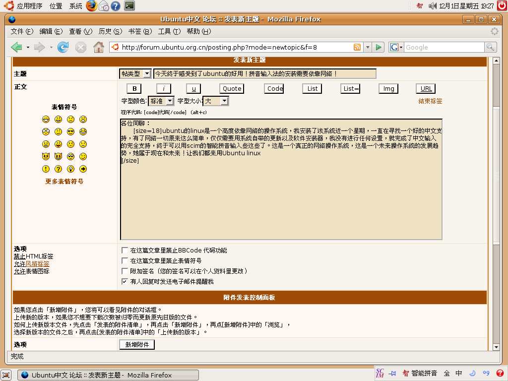Open the blue help launcher in top panel
508x381 pixels.
click(115, 6)
